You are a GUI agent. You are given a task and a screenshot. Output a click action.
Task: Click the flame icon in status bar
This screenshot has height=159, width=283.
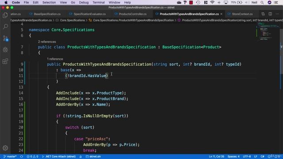click(x=80, y=156)
